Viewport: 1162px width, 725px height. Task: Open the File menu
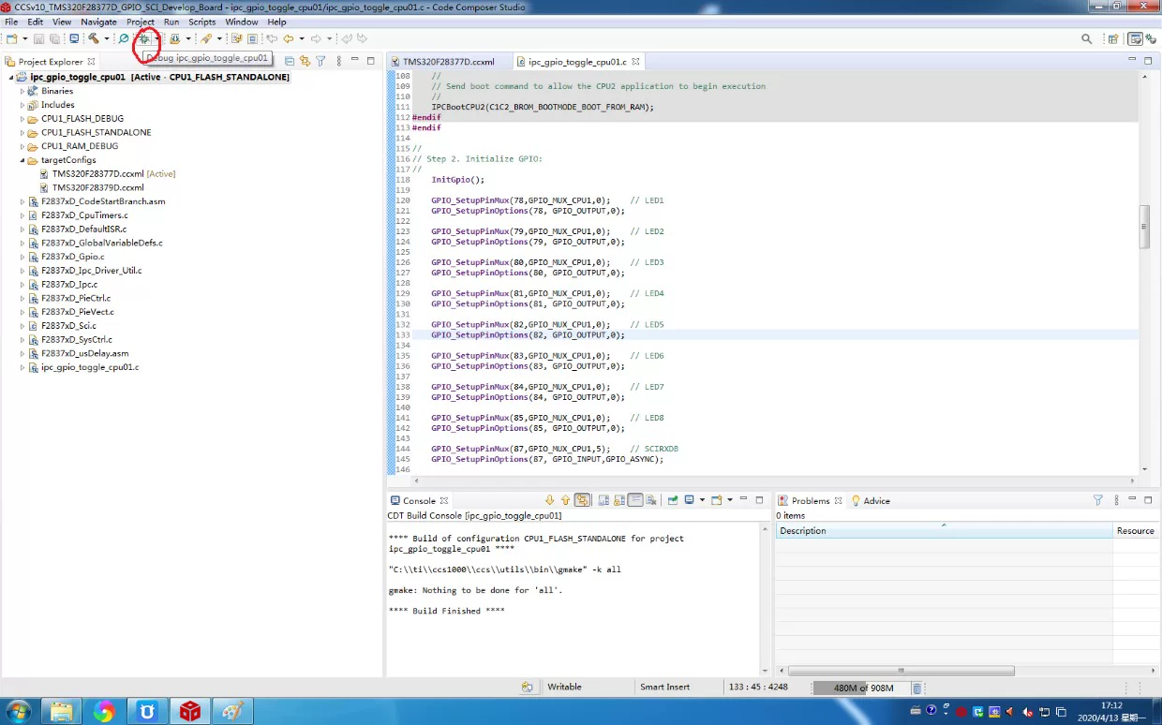[x=11, y=22]
